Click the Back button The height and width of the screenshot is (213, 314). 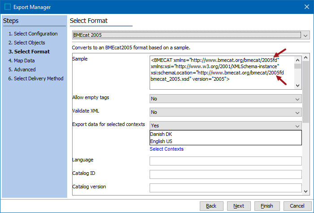(x=211, y=206)
